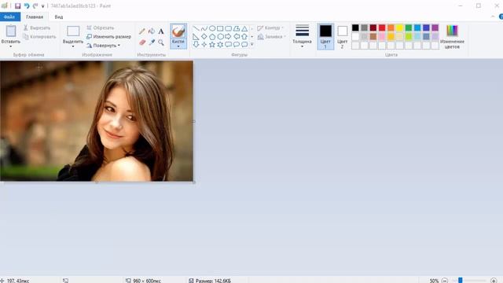Expand the shapes gallery more arrow
The height and width of the screenshot is (283, 503).
click(x=251, y=45)
